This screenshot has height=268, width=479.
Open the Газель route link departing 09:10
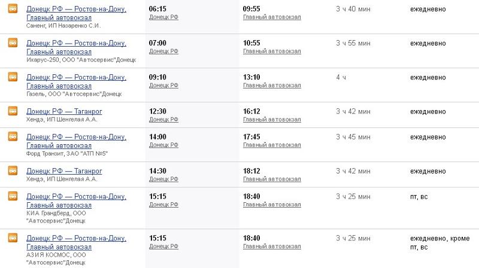[x=77, y=82]
